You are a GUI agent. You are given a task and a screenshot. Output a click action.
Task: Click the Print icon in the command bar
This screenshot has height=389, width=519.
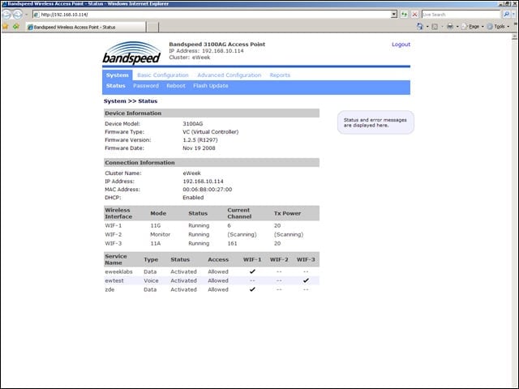click(x=450, y=27)
